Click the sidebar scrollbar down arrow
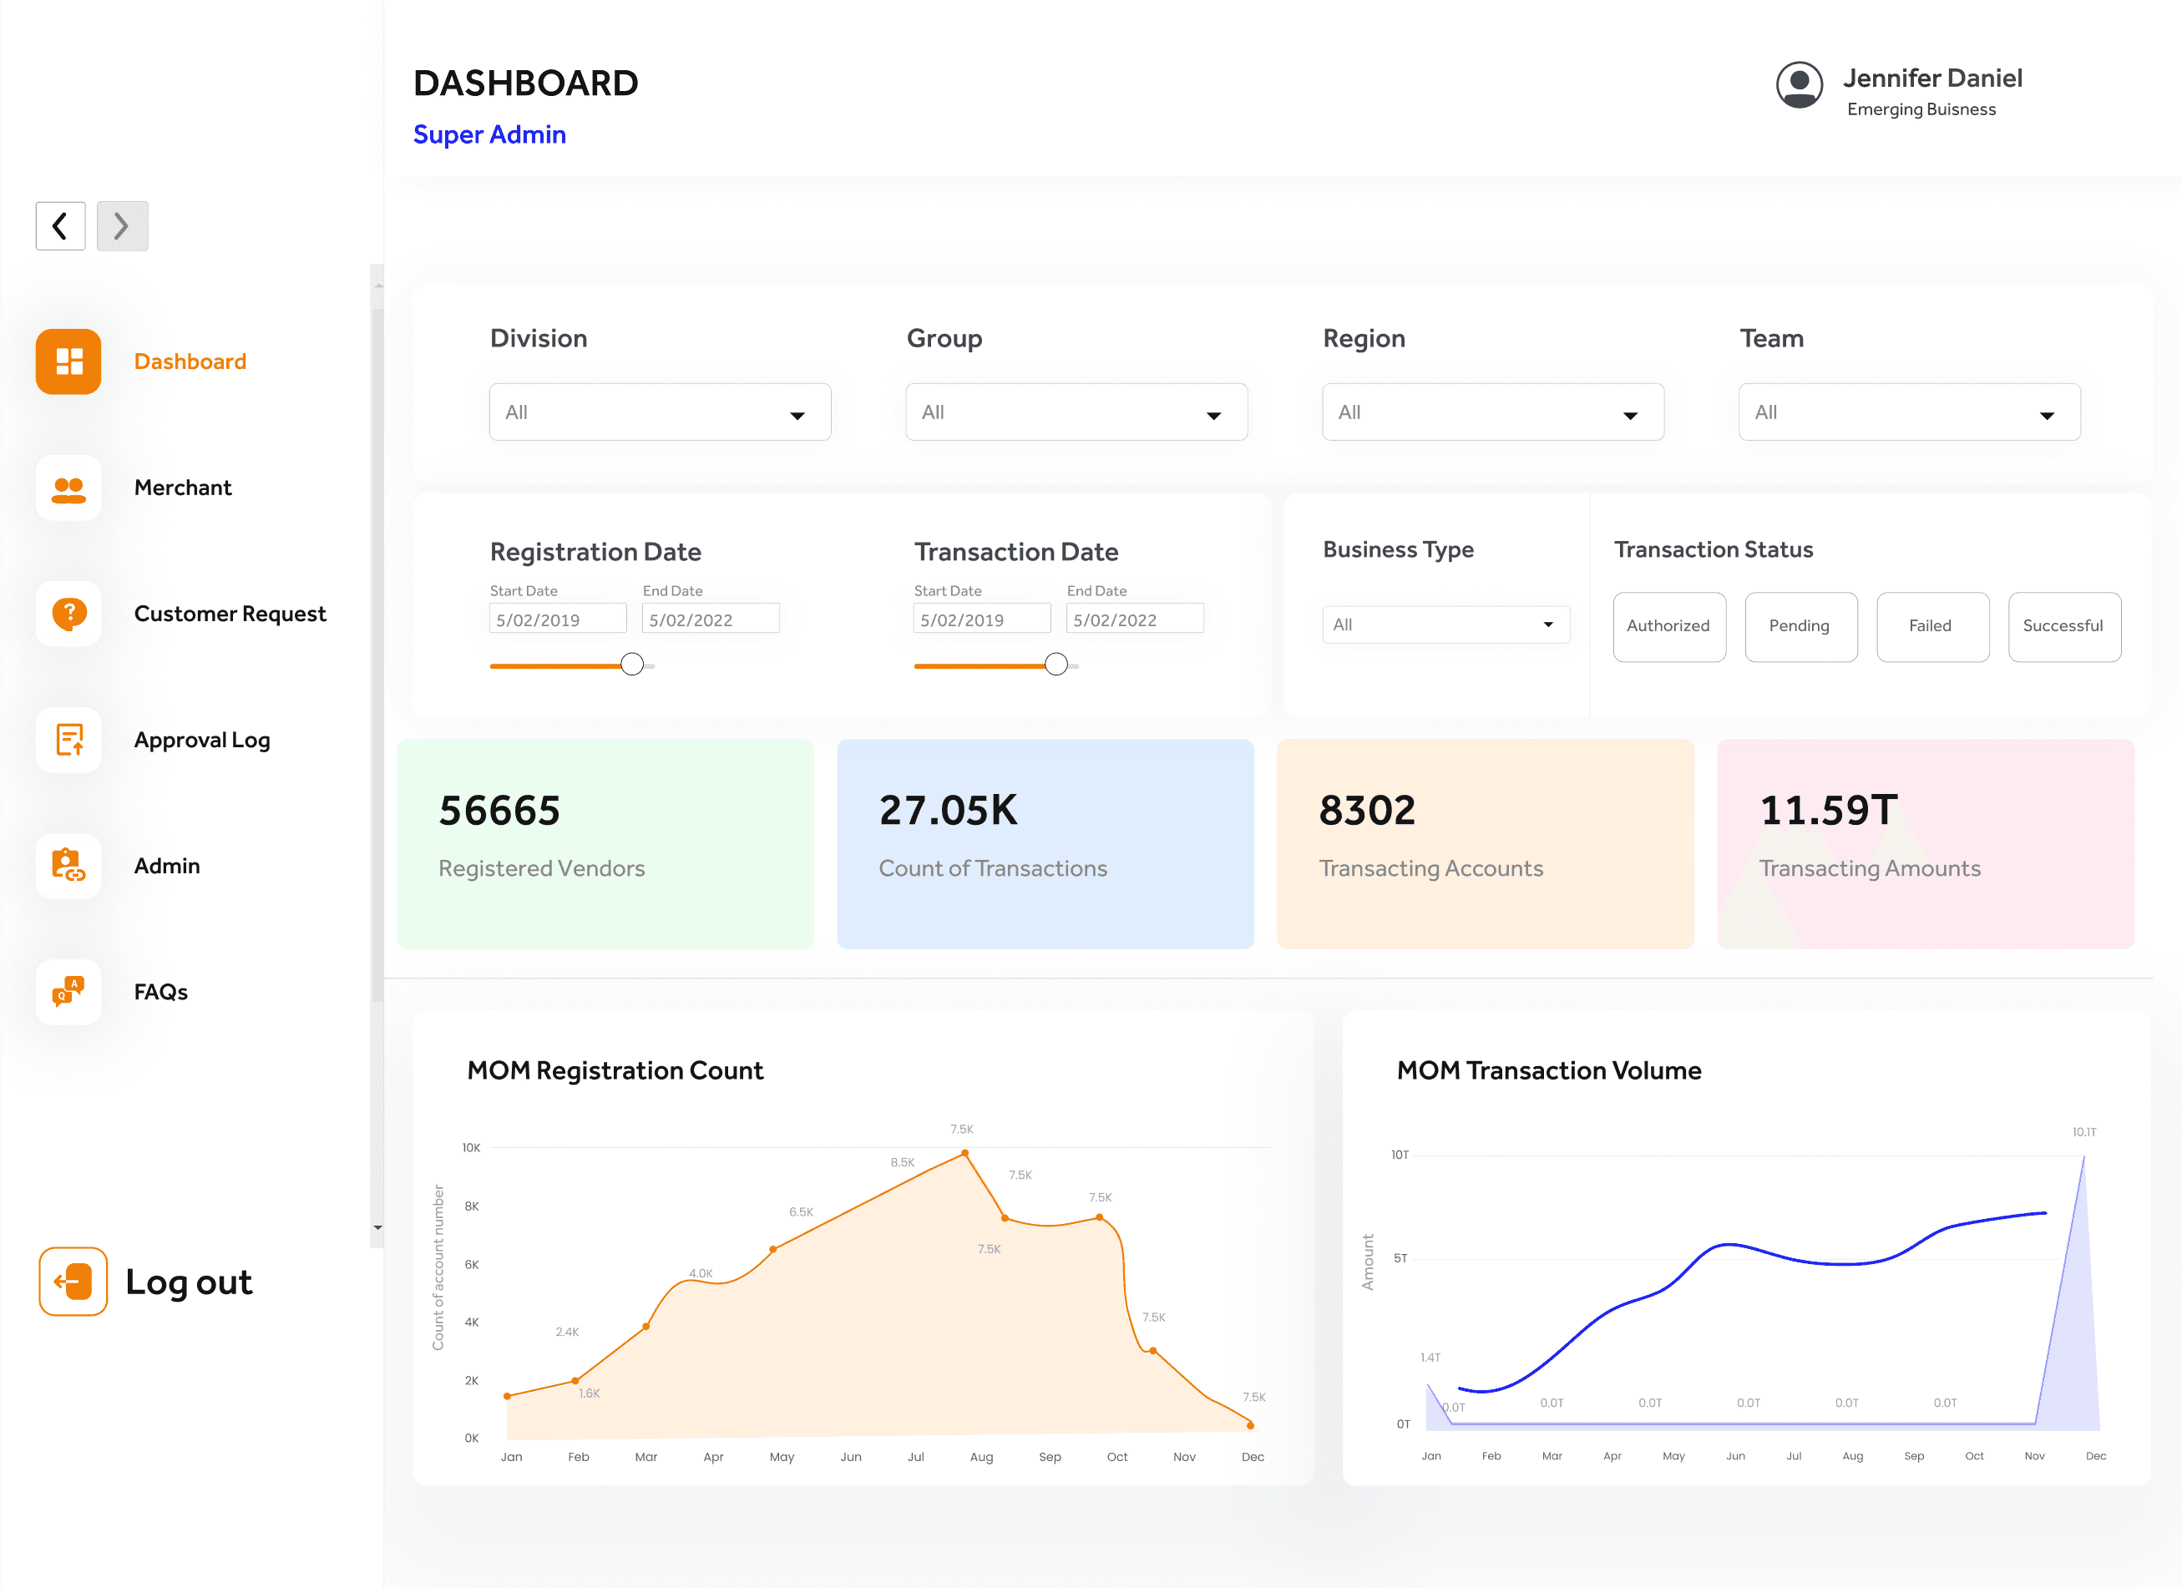2182x1588 pixels. (377, 1228)
